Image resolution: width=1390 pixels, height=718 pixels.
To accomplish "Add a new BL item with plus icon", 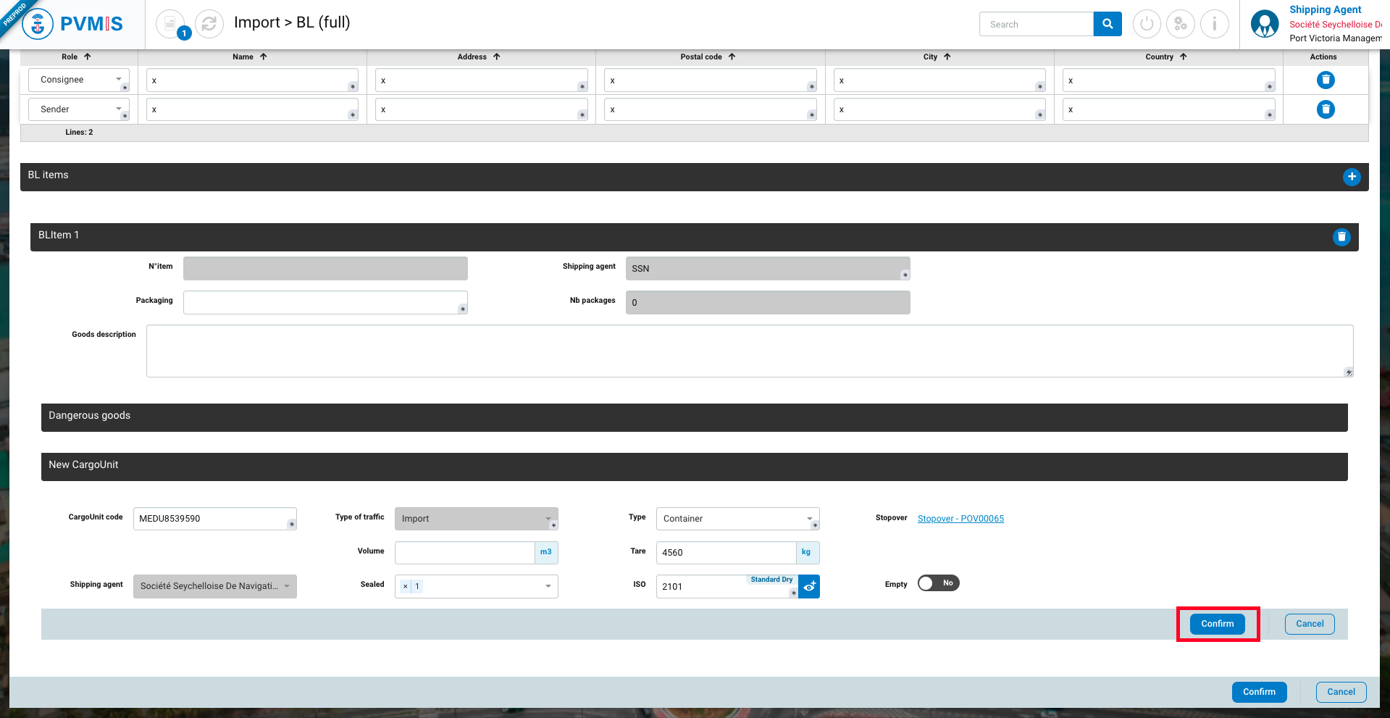I will point(1351,177).
